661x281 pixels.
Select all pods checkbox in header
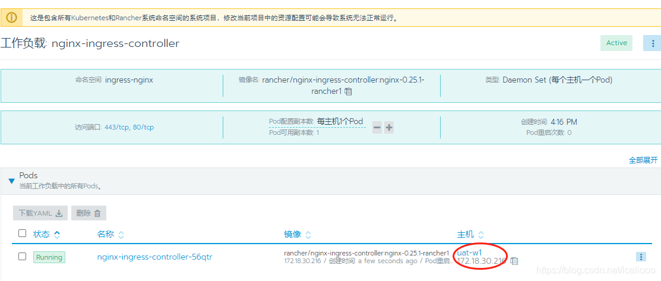tap(23, 233)
